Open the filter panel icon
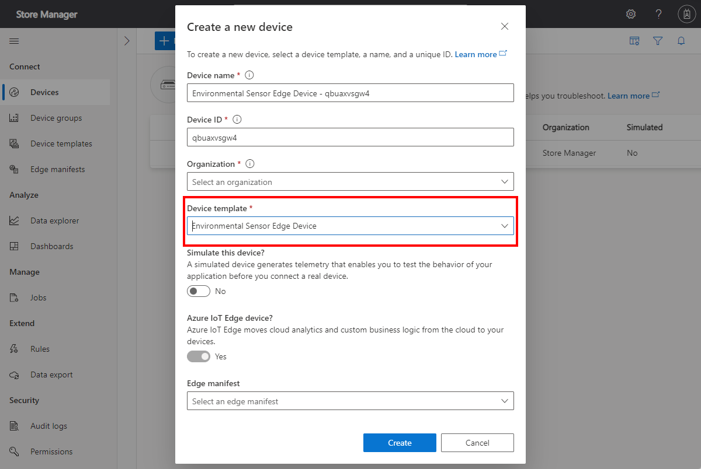Screen dimensions: 701x469 (x=658, y=41)
